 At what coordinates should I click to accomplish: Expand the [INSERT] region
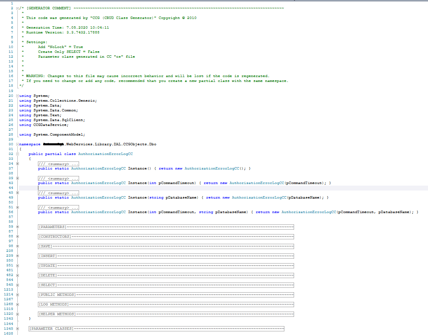(x=17, y=256)
